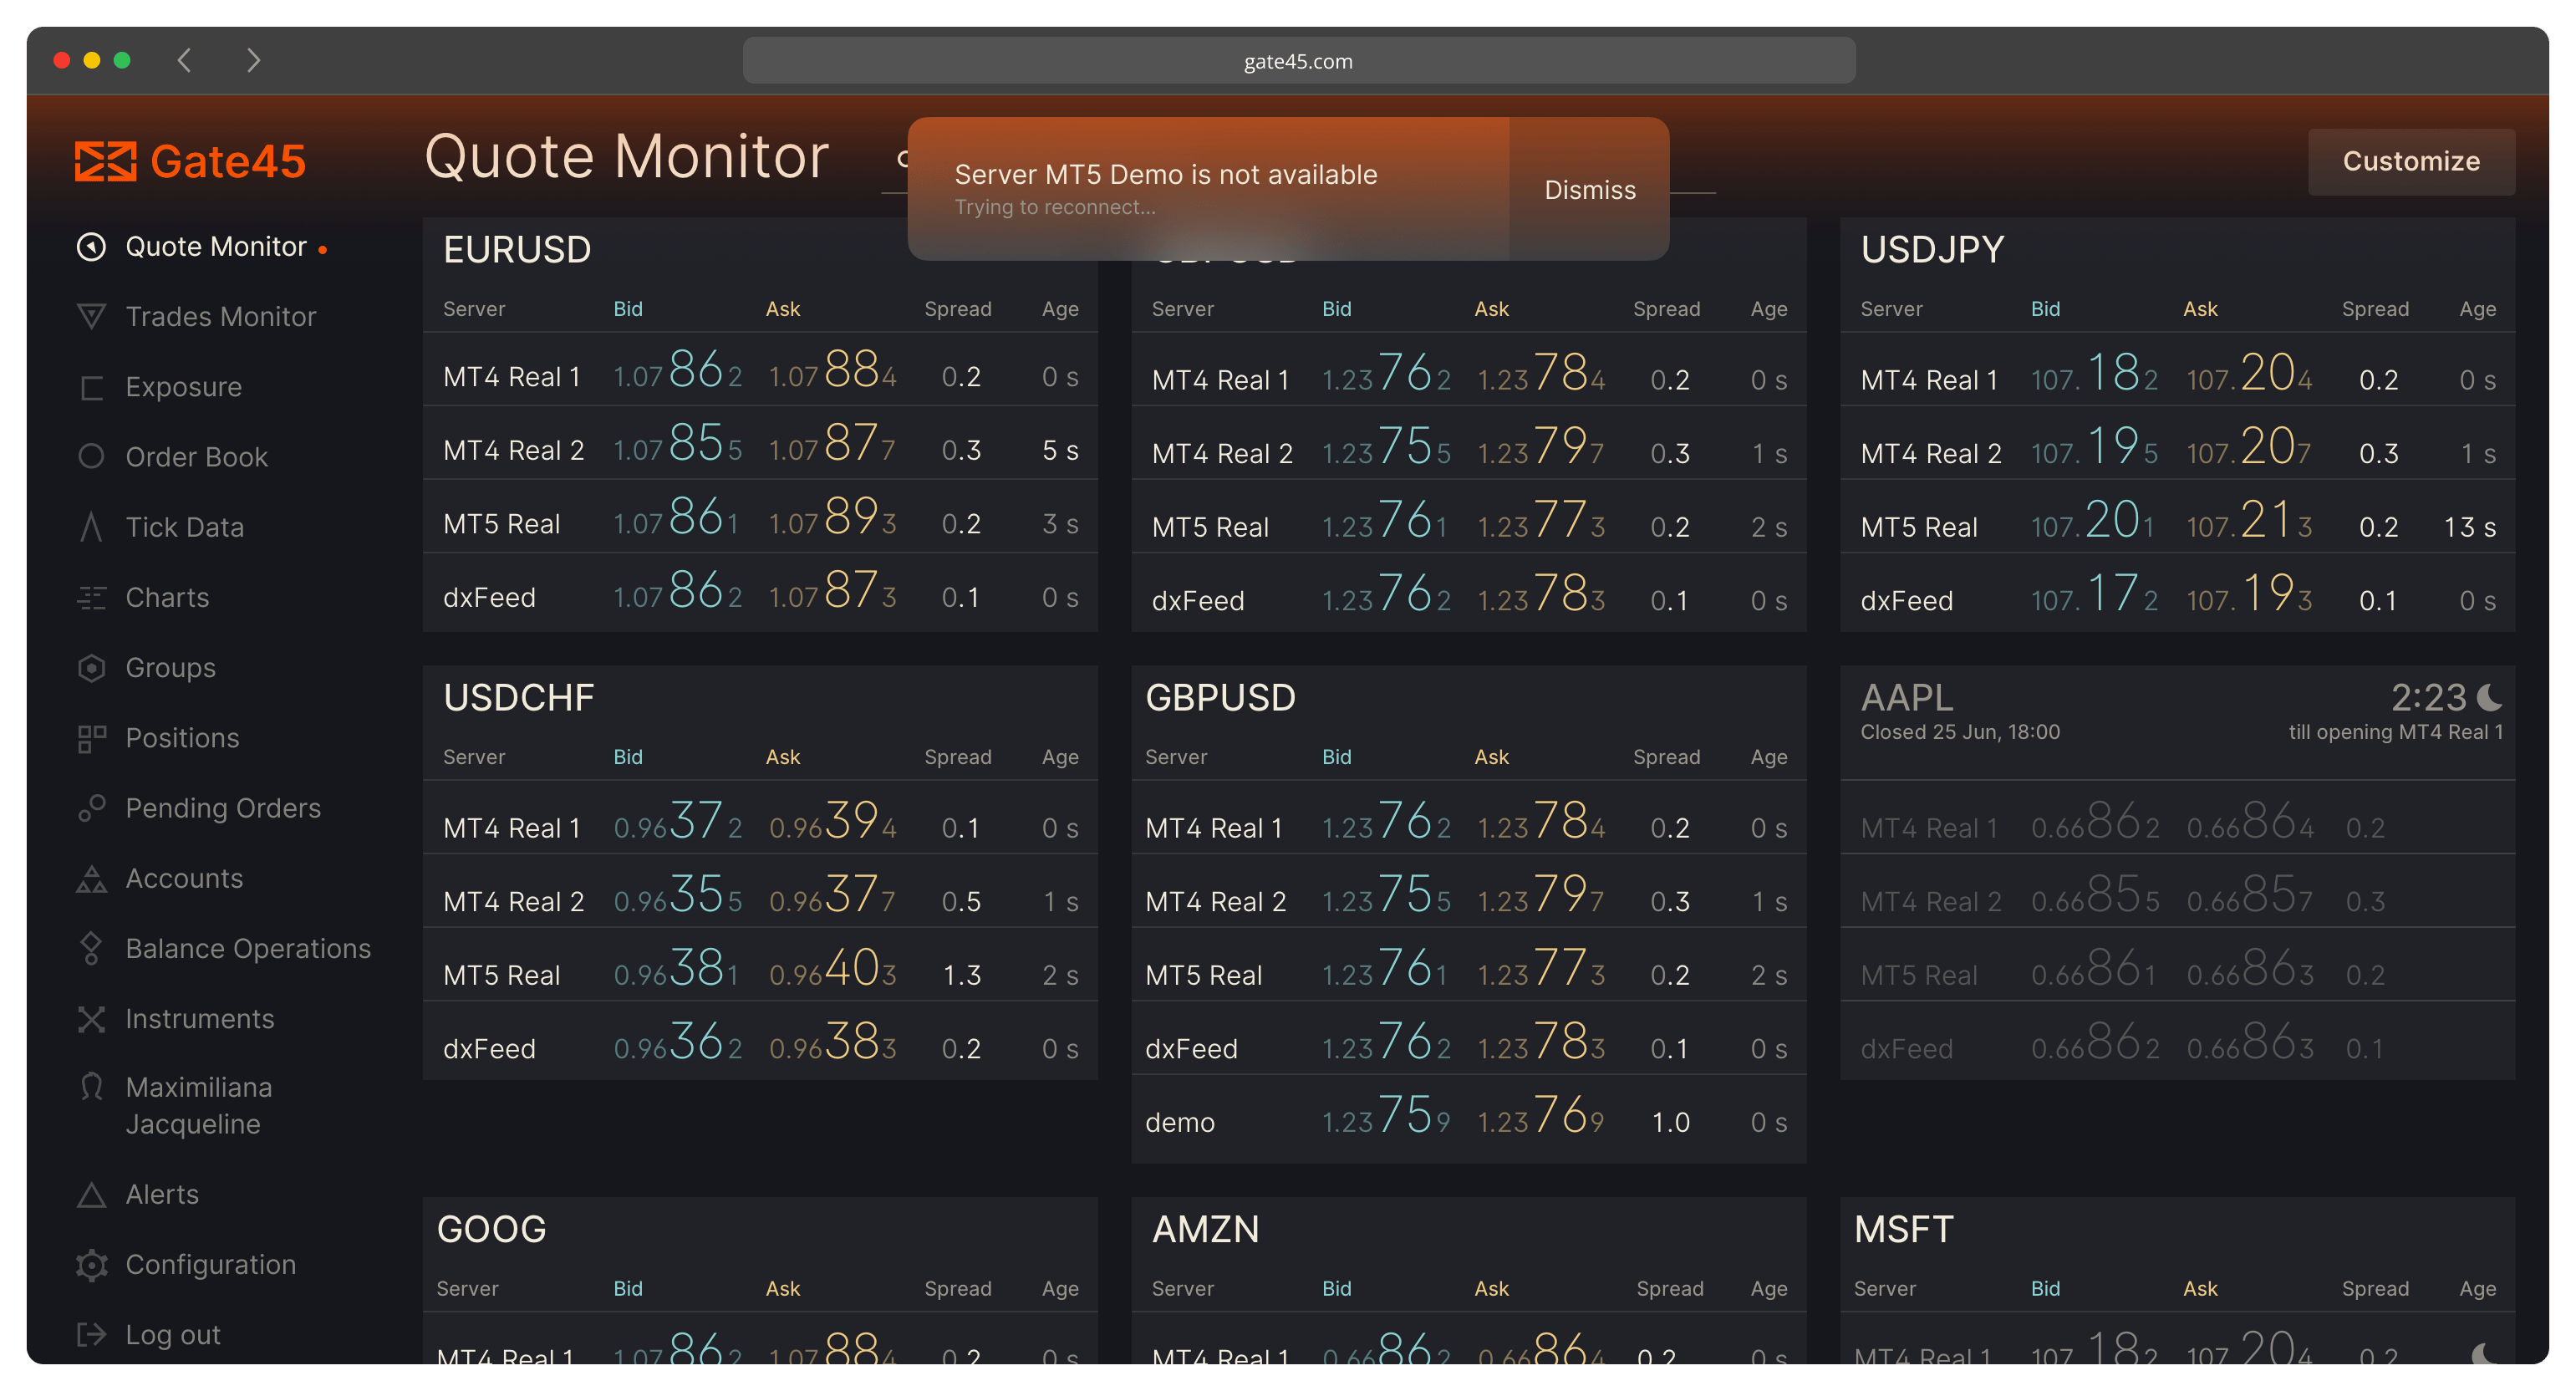Open Tick Data sidebar icon

click(91, 527)
